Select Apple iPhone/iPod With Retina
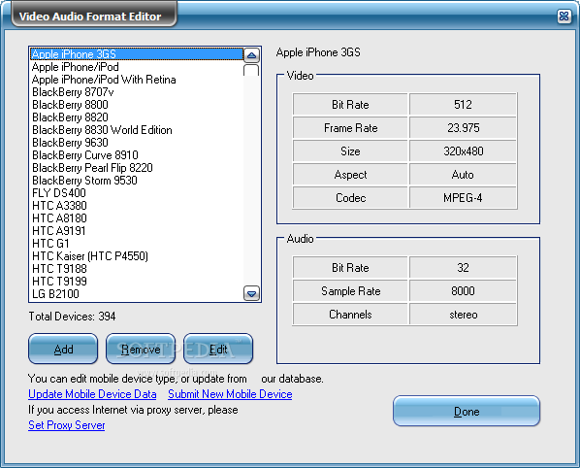580x468 pixels. tap(137, 80)
